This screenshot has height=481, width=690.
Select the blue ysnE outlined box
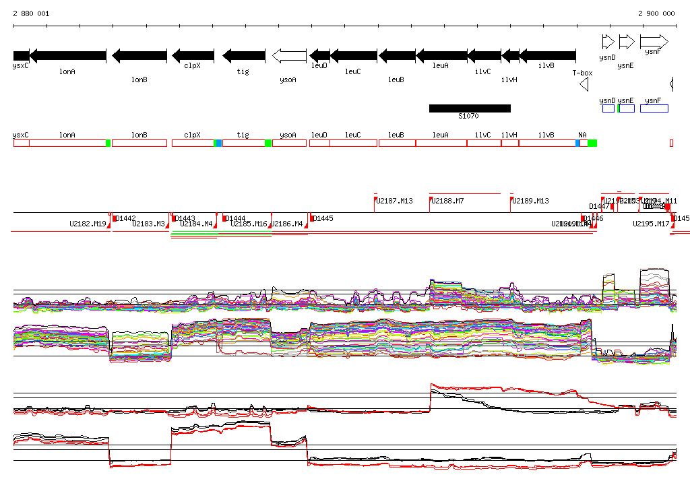point(627,108)
